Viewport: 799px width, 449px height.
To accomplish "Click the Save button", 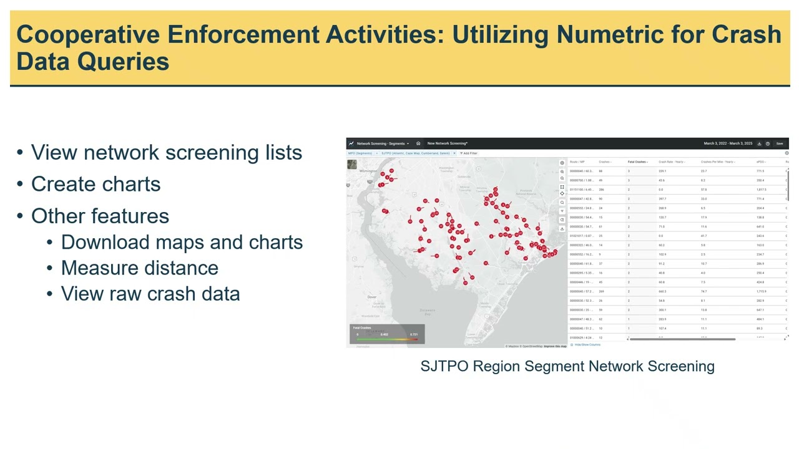I will point(780,143).
